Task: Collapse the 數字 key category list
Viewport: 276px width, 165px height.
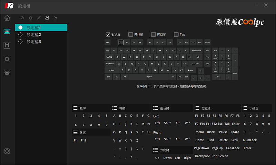Action: (75, 108)
